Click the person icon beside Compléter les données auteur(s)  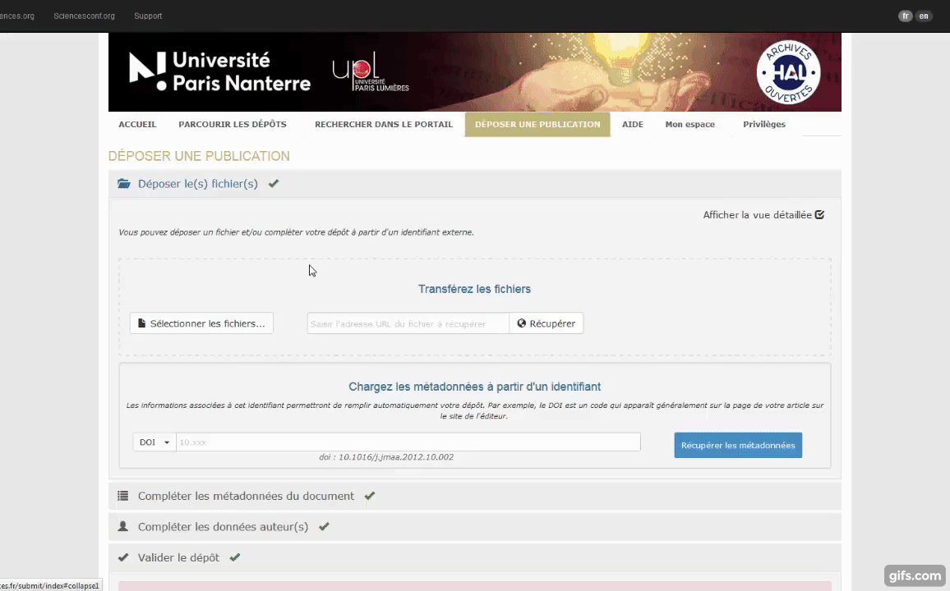(123, 526)
